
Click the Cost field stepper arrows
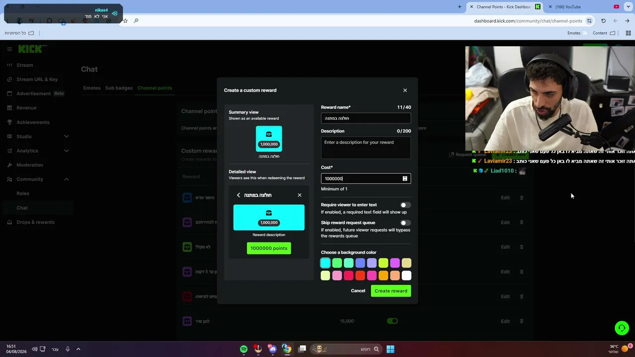405,178
